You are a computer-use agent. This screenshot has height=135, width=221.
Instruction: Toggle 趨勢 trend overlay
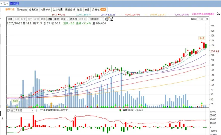50,19
